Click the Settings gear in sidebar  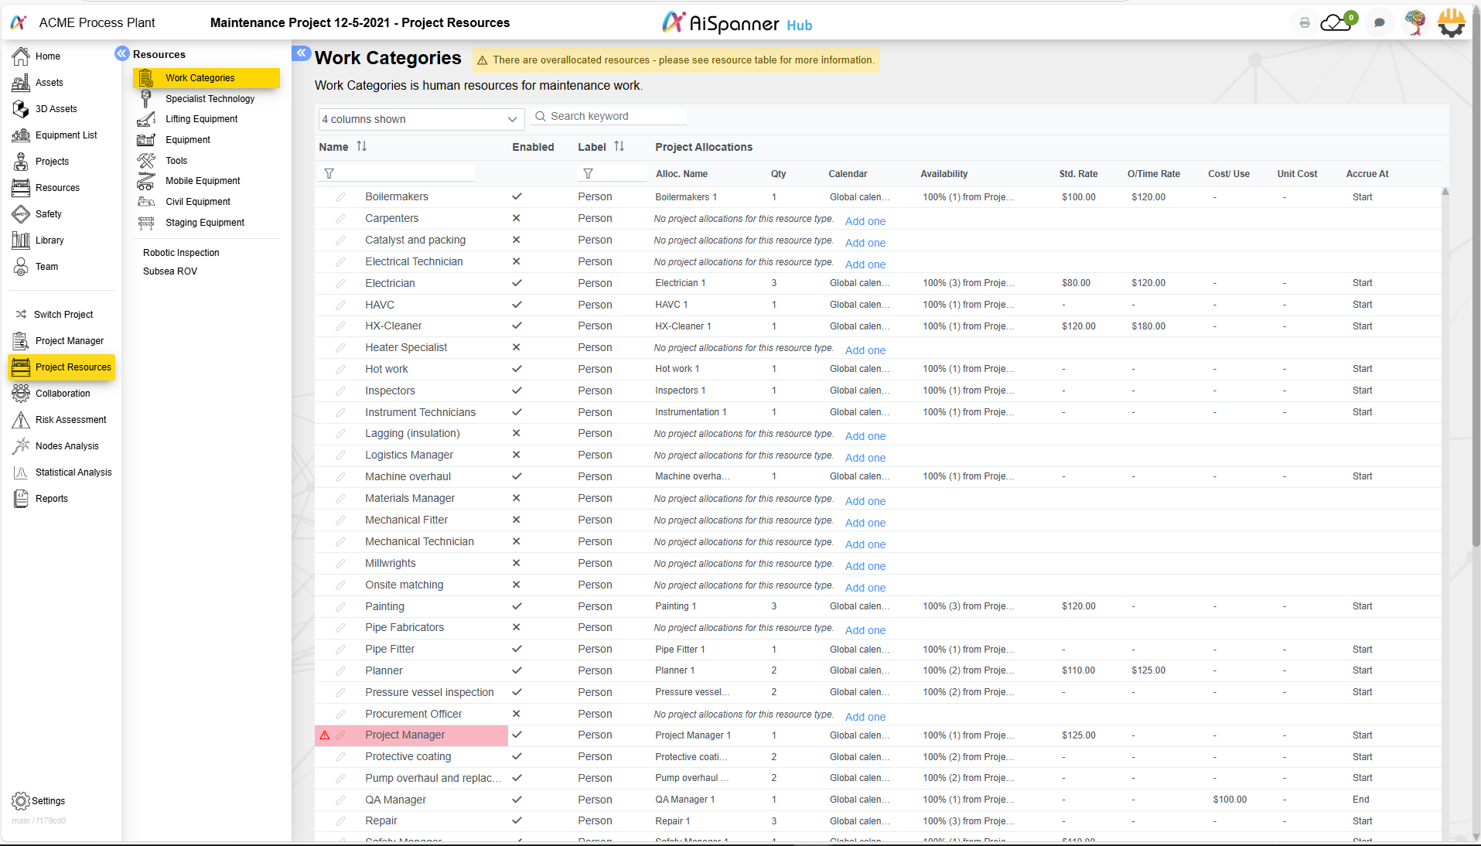click(21, 800)
